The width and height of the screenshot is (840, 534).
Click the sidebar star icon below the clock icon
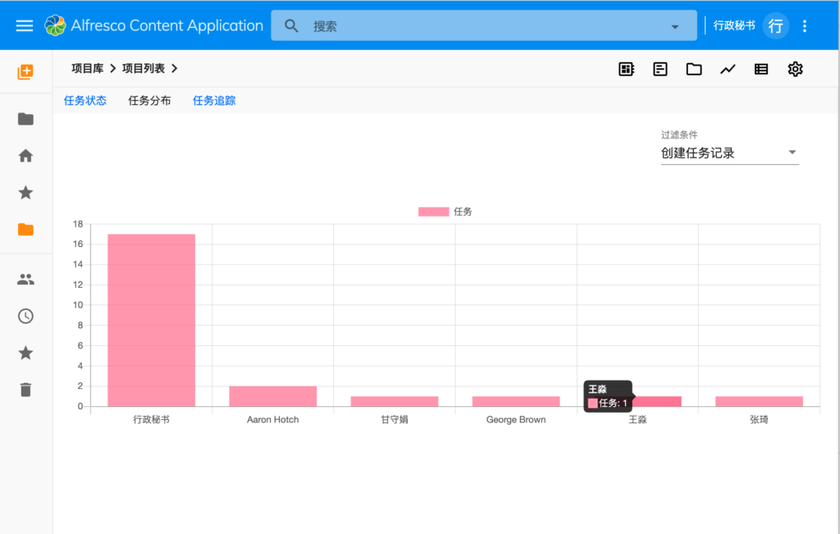[x=25, y=353]
